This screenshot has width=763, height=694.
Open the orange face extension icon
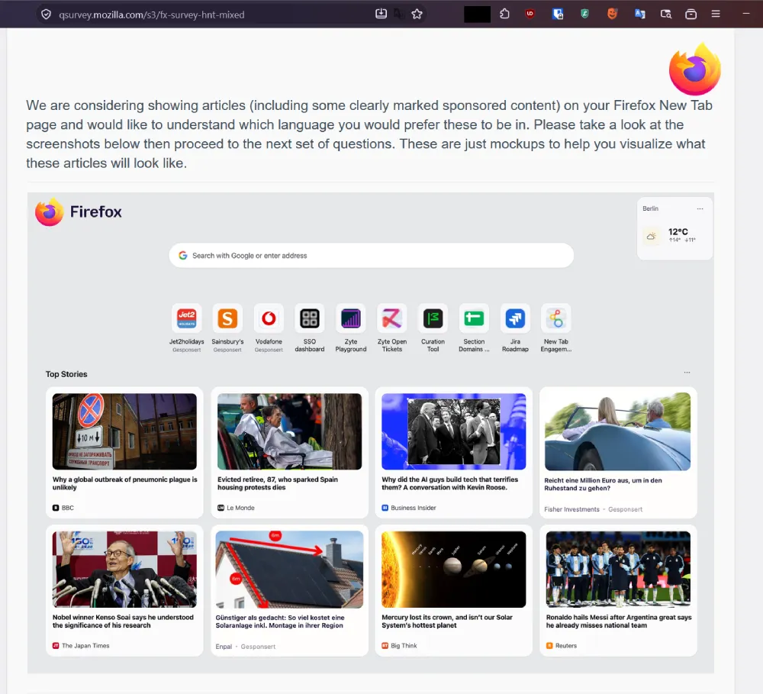tap(612, 14)
